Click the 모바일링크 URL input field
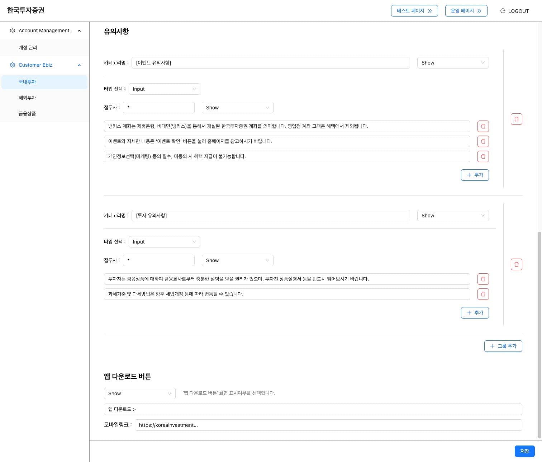The width and height of the screenshot is (542, 462). point(328,425)
